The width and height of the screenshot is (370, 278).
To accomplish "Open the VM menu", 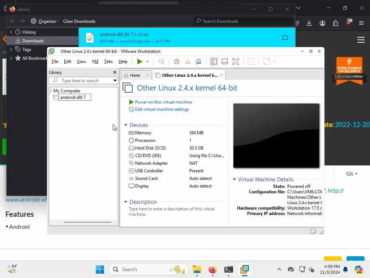I will 95,62.
